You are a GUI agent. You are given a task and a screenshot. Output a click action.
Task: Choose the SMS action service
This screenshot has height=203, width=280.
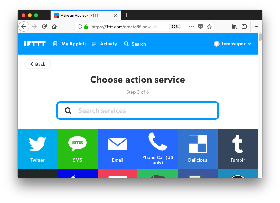[x=77, y=149]
